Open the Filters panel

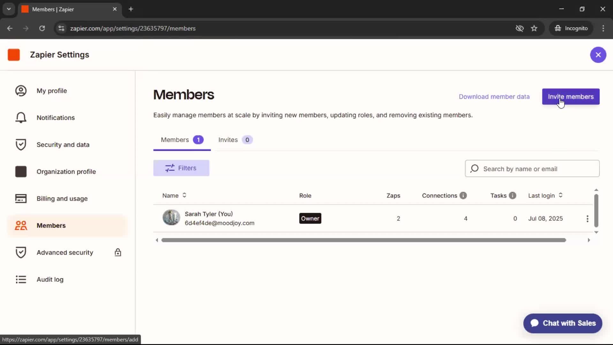(181, 168)
